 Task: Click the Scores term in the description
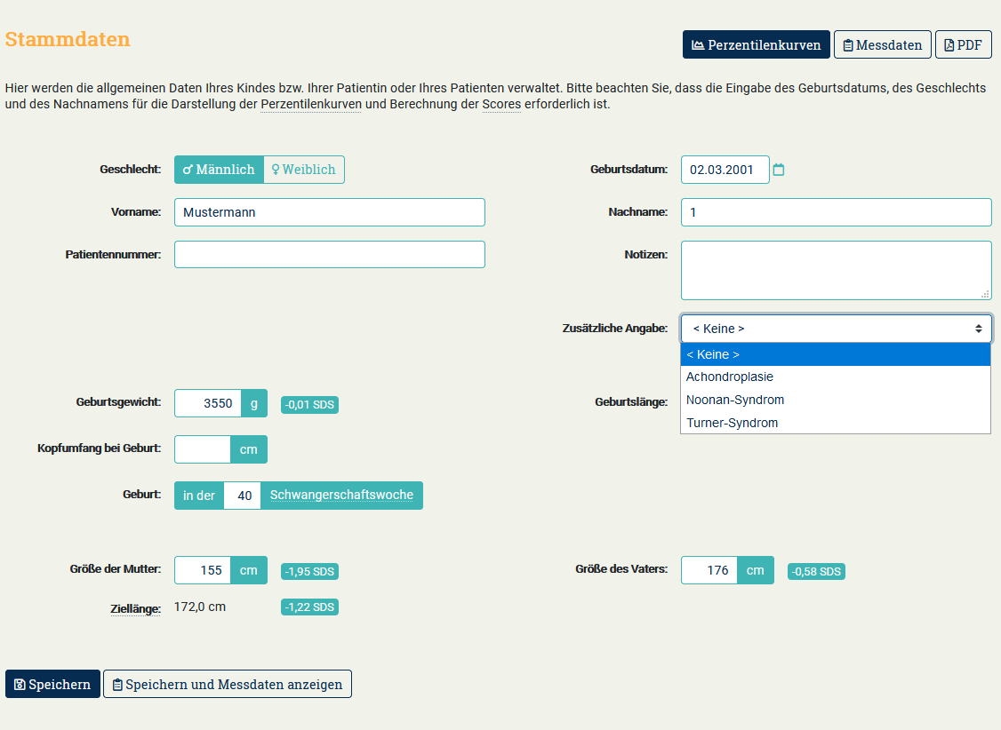coord(501,104)
